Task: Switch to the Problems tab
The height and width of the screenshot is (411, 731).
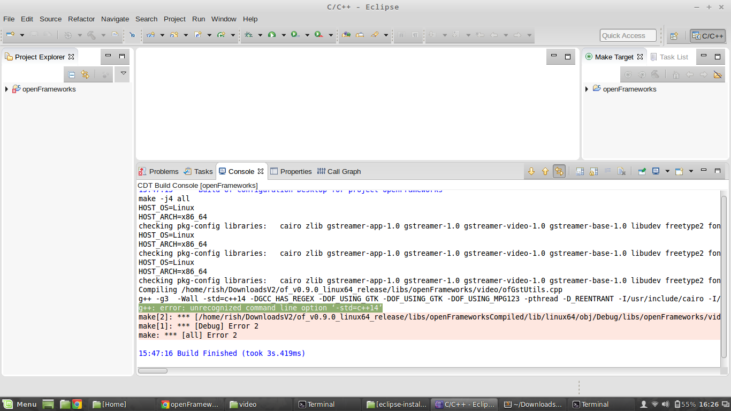Action: coord(159,171)
